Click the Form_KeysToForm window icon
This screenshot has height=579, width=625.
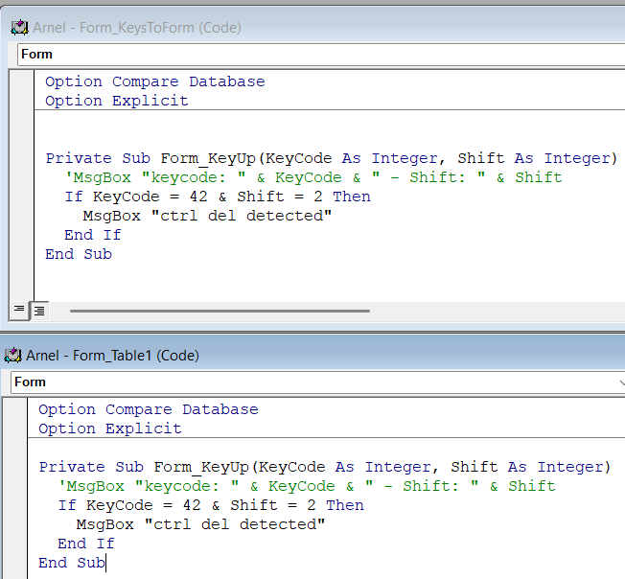tap(19, 28)
